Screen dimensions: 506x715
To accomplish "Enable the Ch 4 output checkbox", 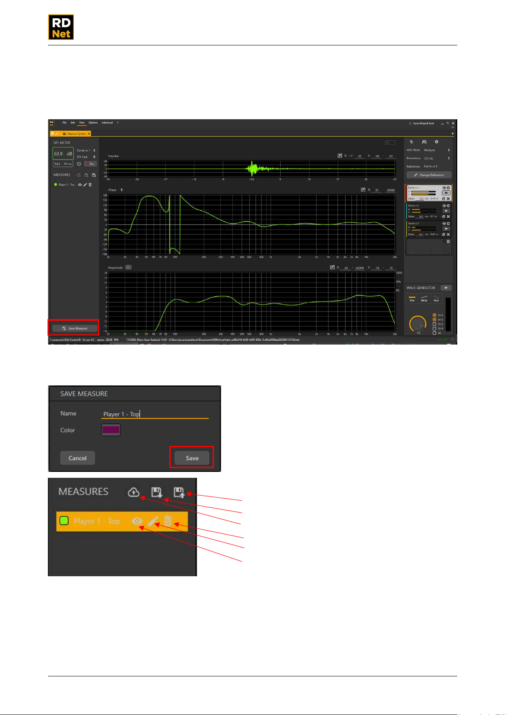I will pyautogui.click(x=434, y=328).
